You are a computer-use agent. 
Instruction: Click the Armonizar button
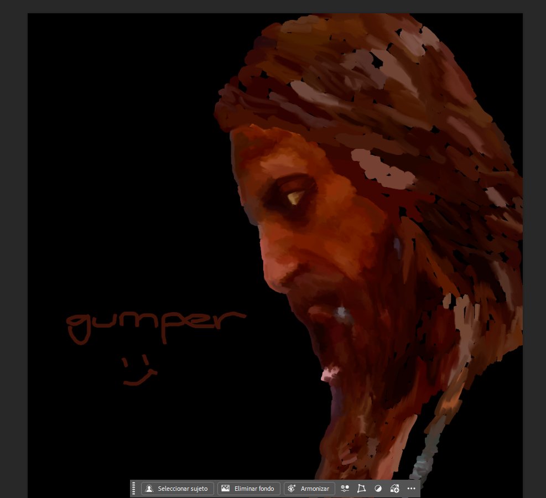(309, 489)
